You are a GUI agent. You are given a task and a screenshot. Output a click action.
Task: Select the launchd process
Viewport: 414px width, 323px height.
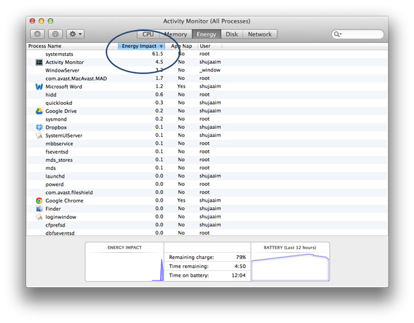pos(207,176)
